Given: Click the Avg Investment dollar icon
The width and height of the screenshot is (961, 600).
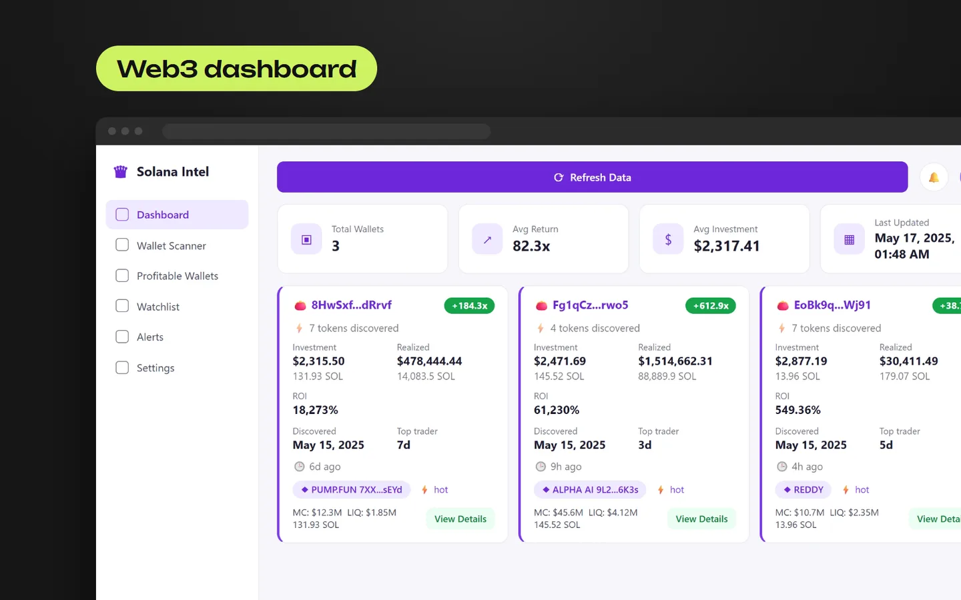Looking at the screenshot, I should [668, 239].
